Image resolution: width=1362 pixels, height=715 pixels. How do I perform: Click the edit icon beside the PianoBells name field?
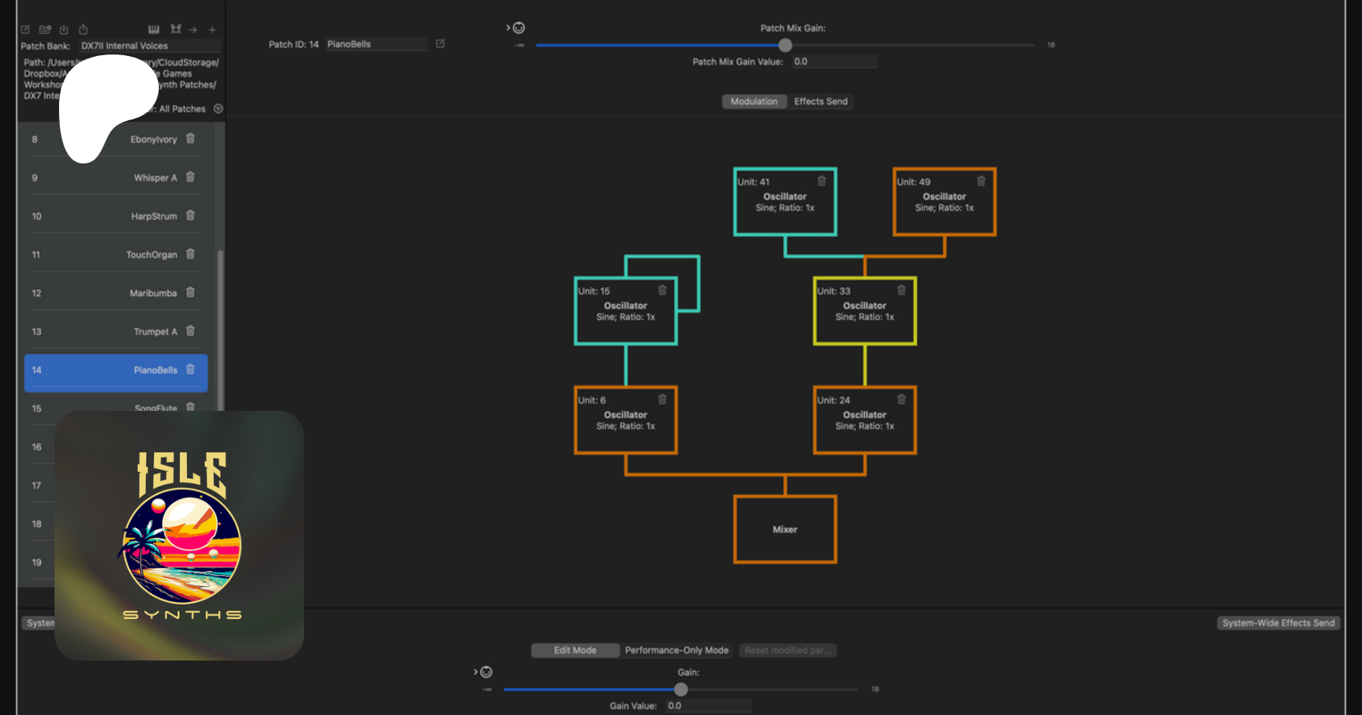(440, 44)
